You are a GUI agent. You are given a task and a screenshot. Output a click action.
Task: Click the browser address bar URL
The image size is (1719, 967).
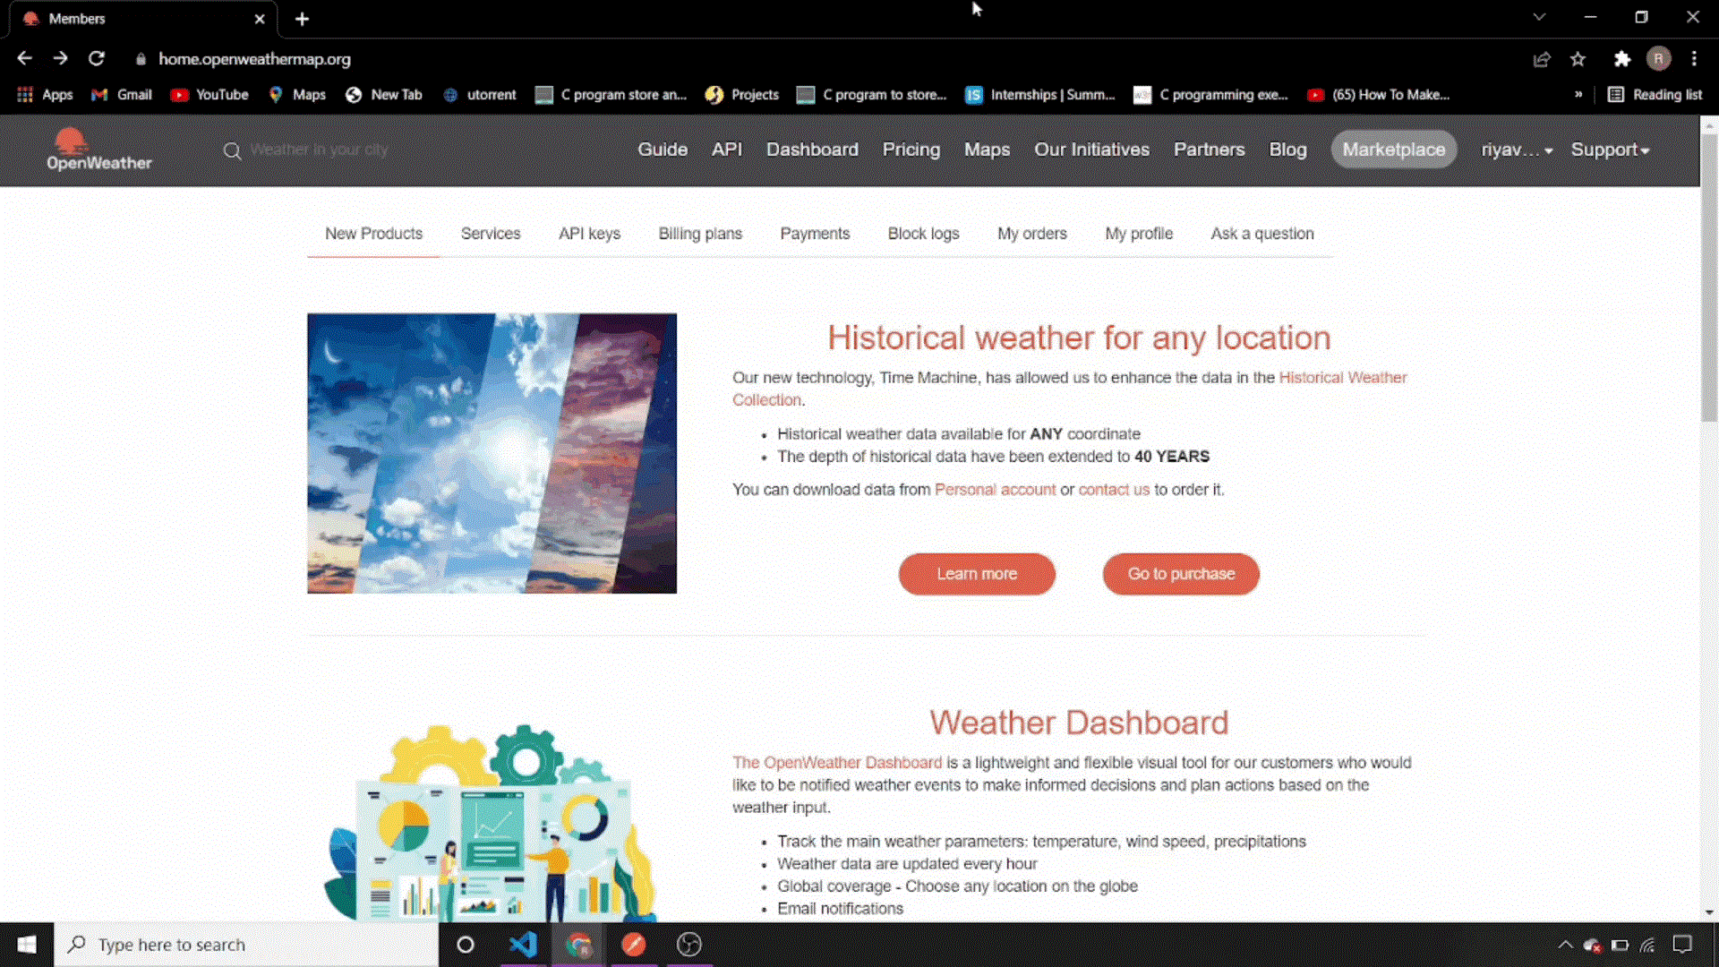pos(254,59)
